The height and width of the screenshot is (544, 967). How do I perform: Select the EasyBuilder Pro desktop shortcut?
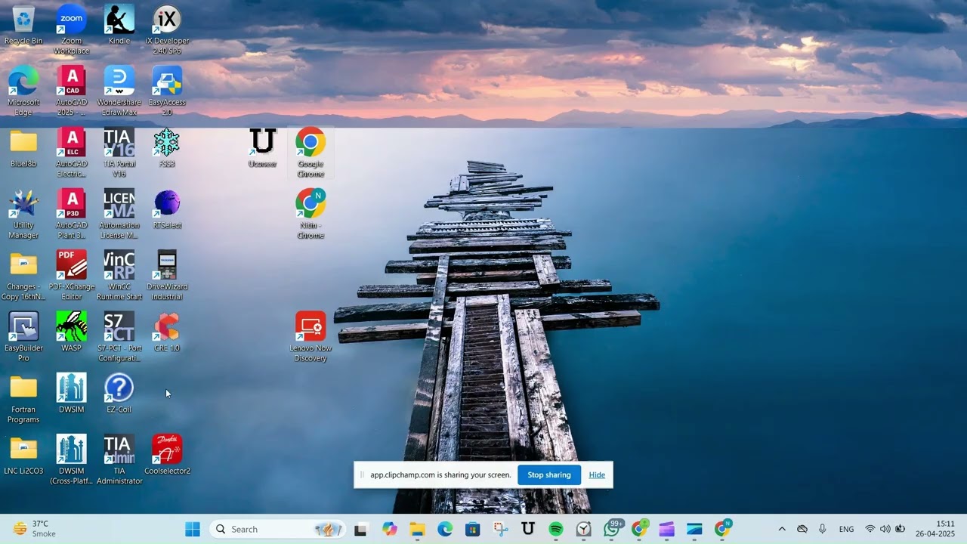click(x=23, y=337)
